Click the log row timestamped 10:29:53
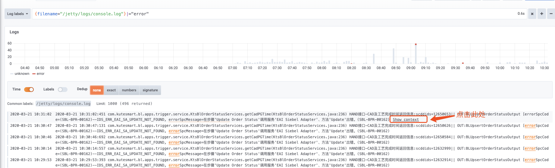The width and height of the screenshot is (555, 168). [x=31, y=160]
